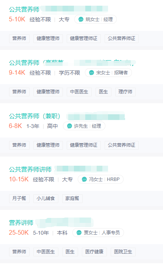Image resolution: width=163 pixels, height=264 pixels.
Task: Contact 冯女士 HRBP recruiter button
Action: point(100,179)
